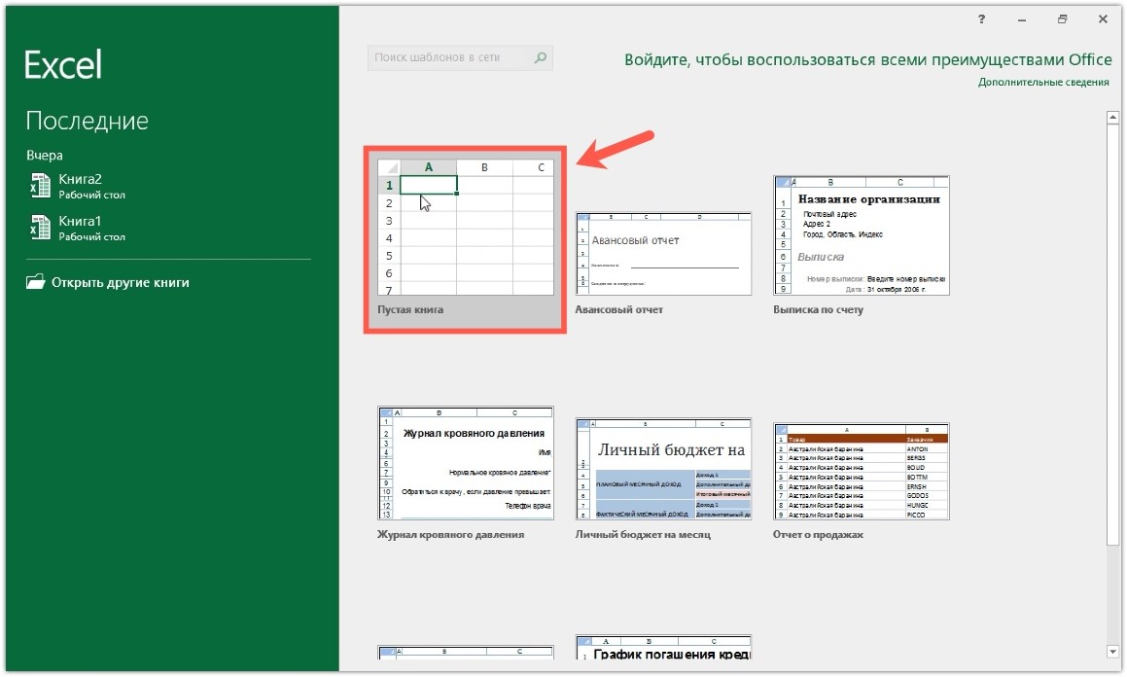Choose the 'Журнал кровяного давления' template thumbnail
This screenshot has width=1127, height=677.
point(465,463)
